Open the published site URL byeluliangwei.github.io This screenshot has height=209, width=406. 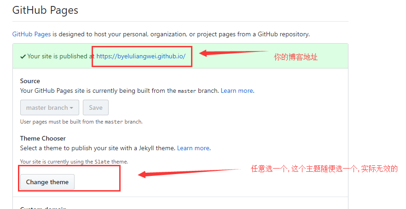(141, 56)
